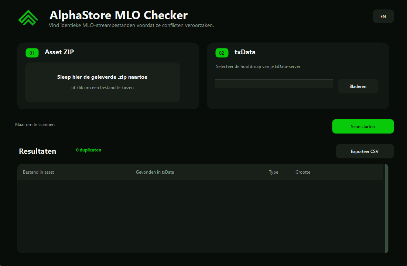Screen dimensions: 407x266
Task: Click the 'Asset ZIP' heading
Action: (x=59, y=52)
